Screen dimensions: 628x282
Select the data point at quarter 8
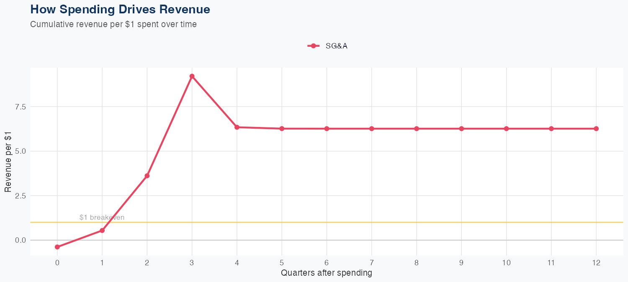[417, 129]
